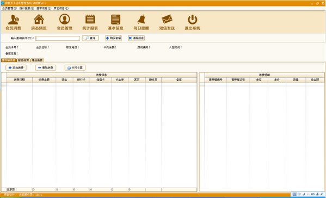Viewport: 326px width, 198px height.
Task: Click the Chinese input mode 中 tray icon
Action: 299,194
